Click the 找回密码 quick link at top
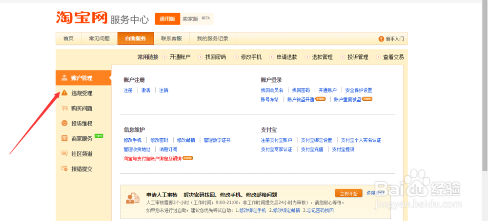The width and height of the screenshot is (488, 221). [216, 57]
